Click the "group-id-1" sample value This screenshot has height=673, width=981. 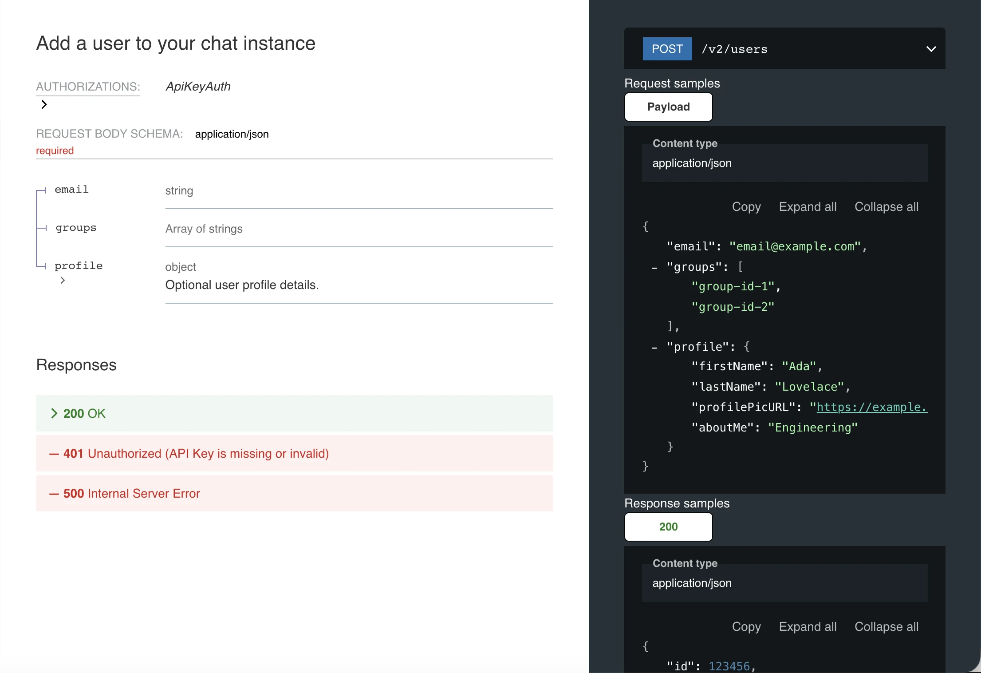(x=733, y=287)
